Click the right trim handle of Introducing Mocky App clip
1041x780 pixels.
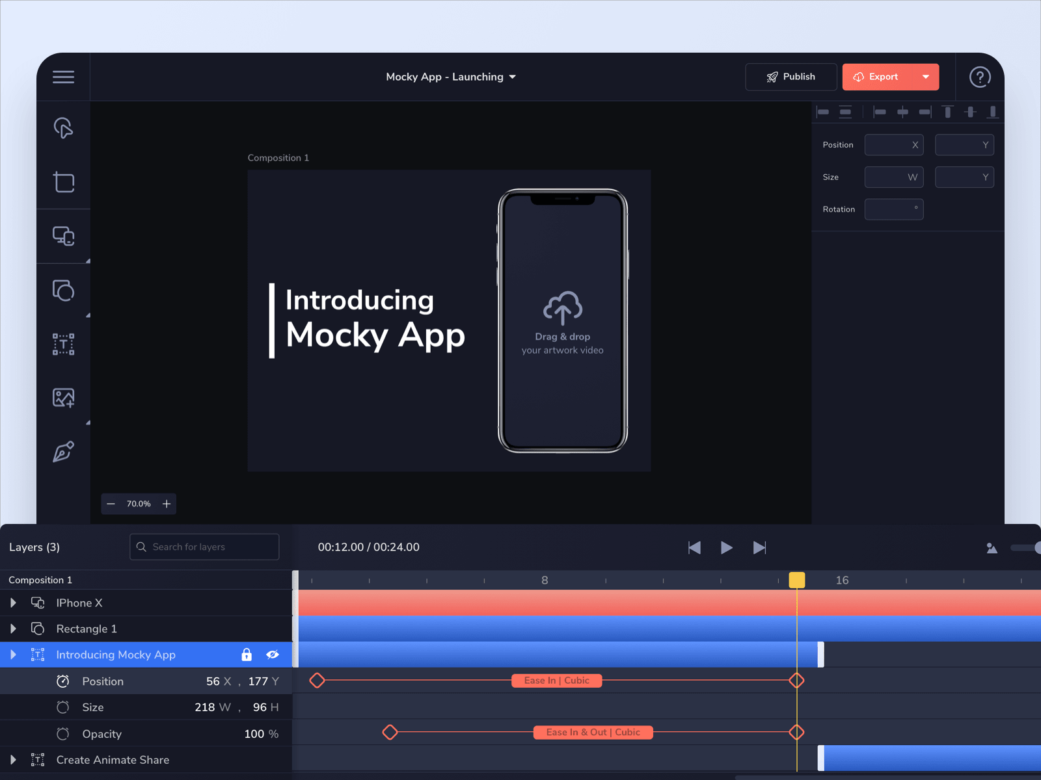[821, 655]
